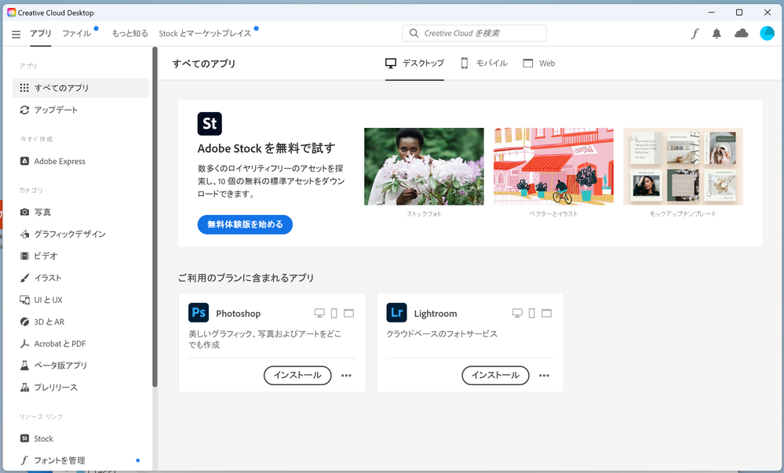This screenshot has width=784, height=473.
Task: Click the モックアップテンプレート thumbnail
Action: pyautogui.click(x=683, y=166)
